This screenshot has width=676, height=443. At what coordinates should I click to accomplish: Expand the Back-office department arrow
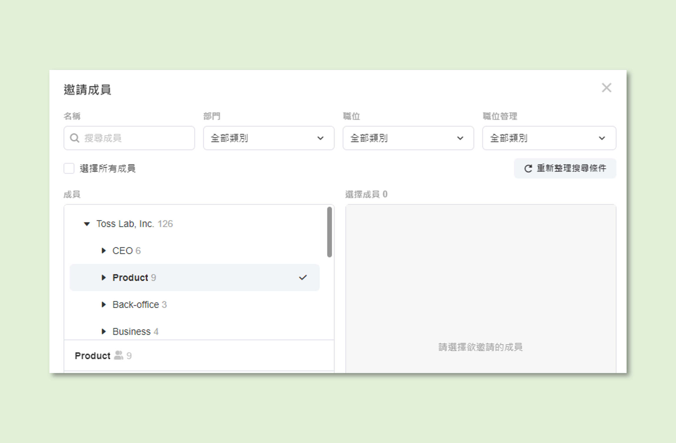[x=104, y=305]
